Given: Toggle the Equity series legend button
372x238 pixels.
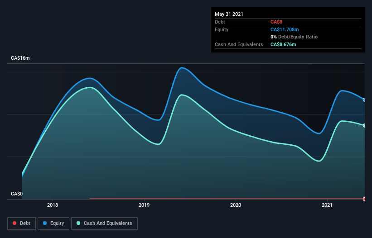Looking at the screenshot, I should (53, 224).
